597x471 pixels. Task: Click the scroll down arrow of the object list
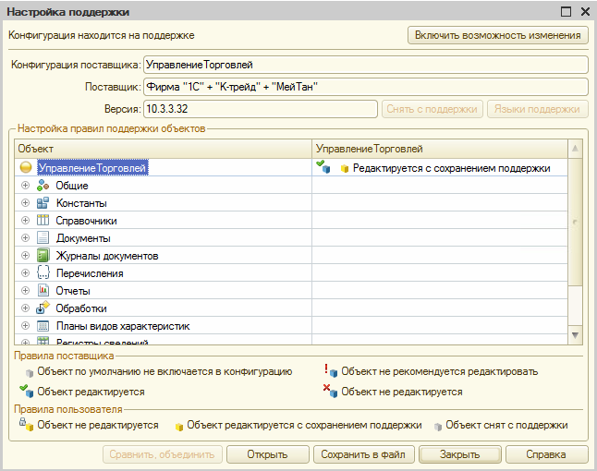tap(575, 335)
